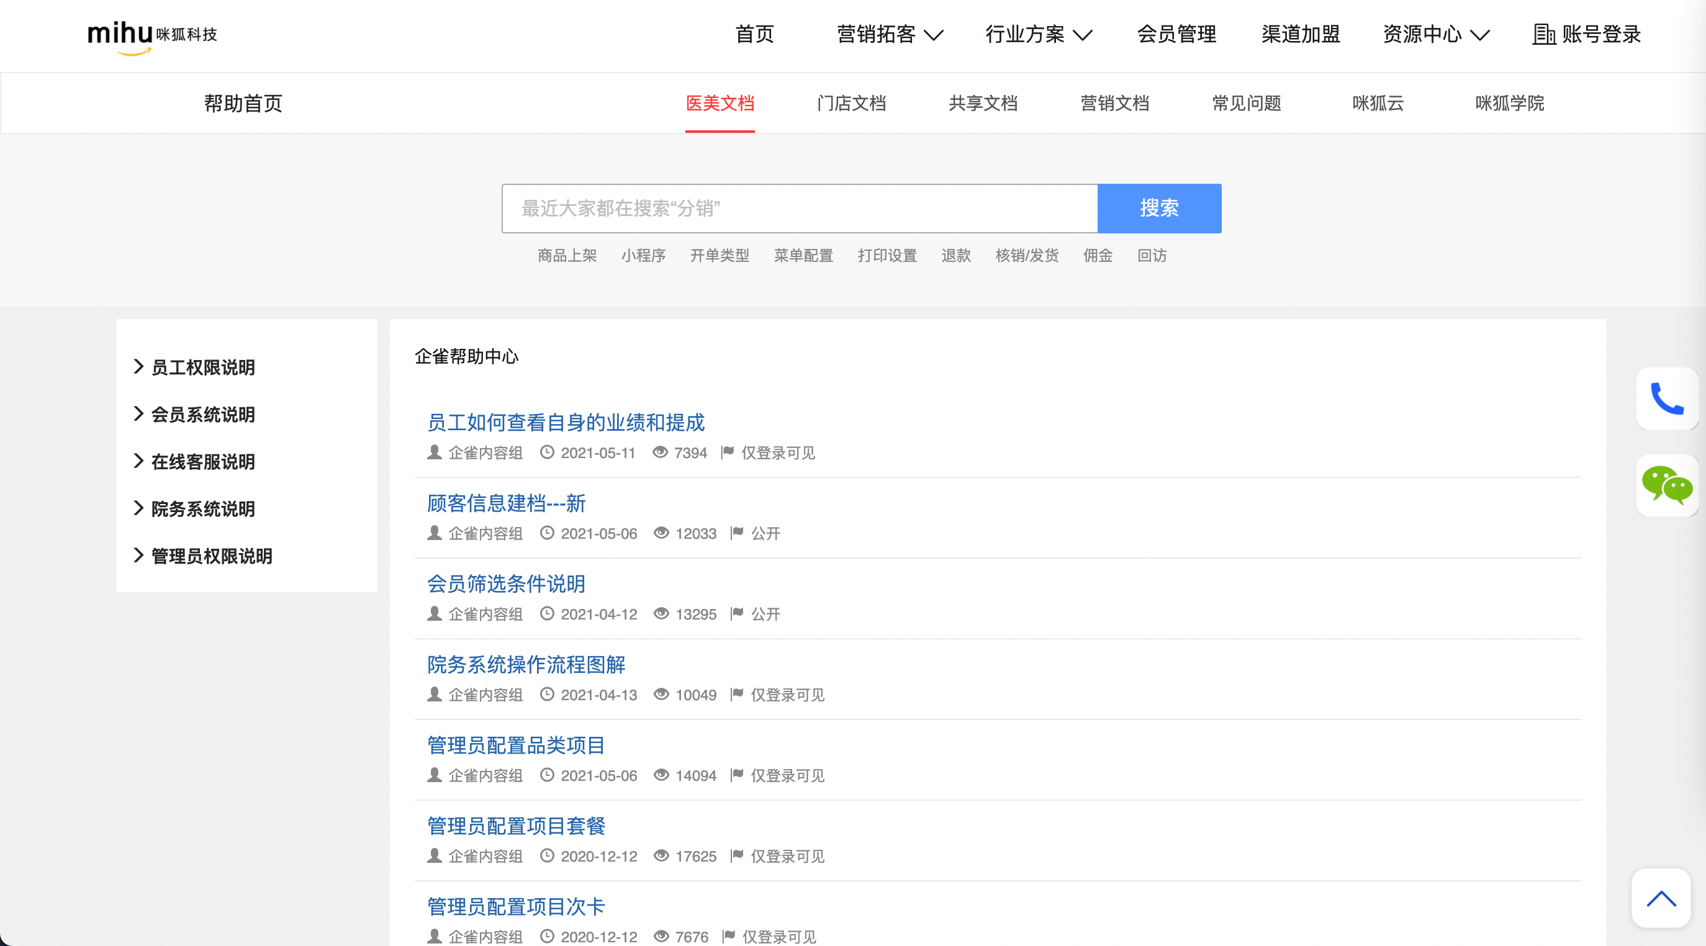Open article 员工如何查看自身的业绩和提成
The width and height of the screenshot is (1706, 946).
[566, 422]
